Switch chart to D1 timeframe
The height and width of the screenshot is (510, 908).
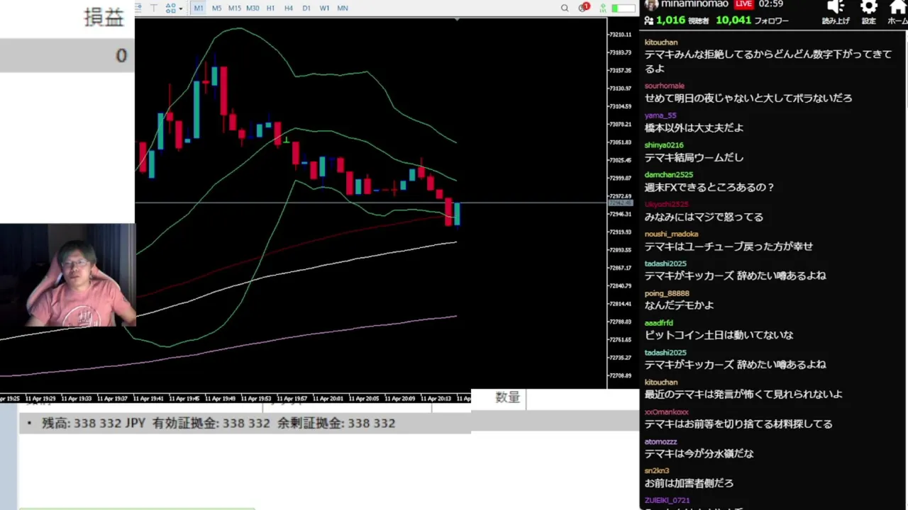306,8
